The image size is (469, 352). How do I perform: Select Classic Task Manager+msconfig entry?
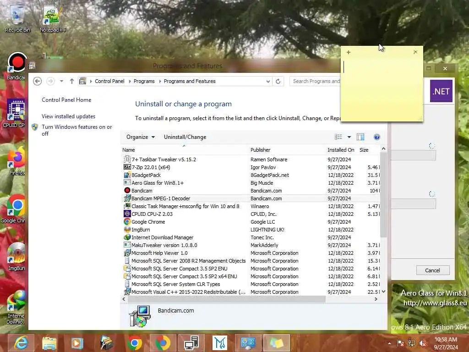(251, 206)
